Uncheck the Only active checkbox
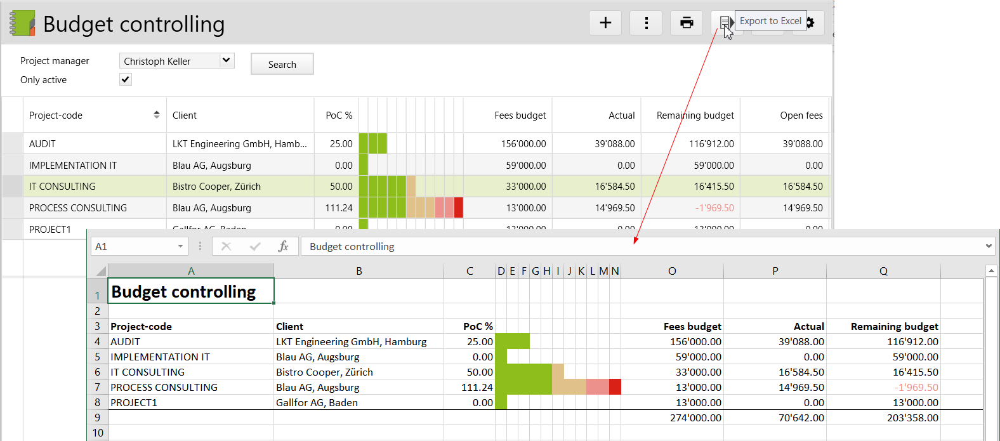The image size is (1000, 441). point(126,79)
